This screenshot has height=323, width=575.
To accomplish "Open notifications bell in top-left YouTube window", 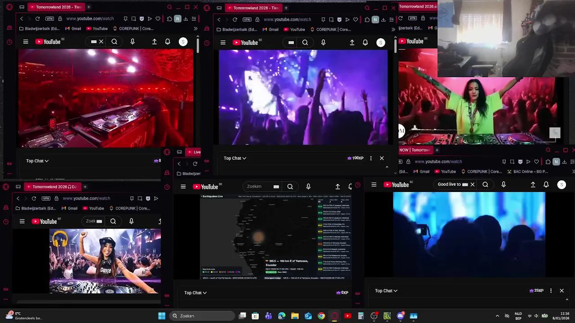I will [x=168, y=42].
